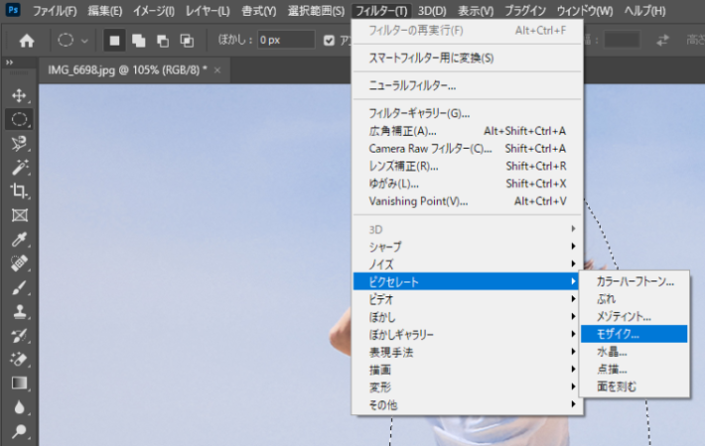Expand the ぼかし submenu

coord(467,317)
